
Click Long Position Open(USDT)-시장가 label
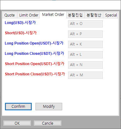pyautogui.click(x=34, y=43)
